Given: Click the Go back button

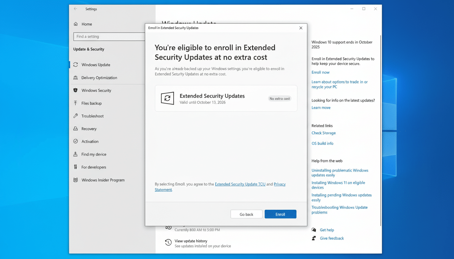Looking at the screenshot, I should pyautogui.click(x=246, y=214).
